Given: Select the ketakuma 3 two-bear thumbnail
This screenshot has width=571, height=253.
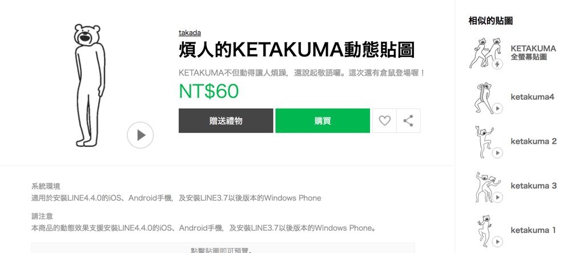Looking at the screenshot, I should tap(488, 187).
